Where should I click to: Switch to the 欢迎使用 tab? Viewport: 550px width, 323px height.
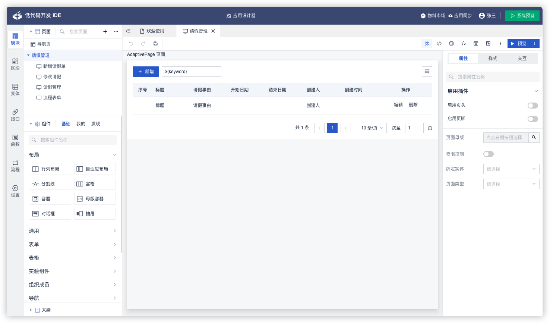(155, 31)
